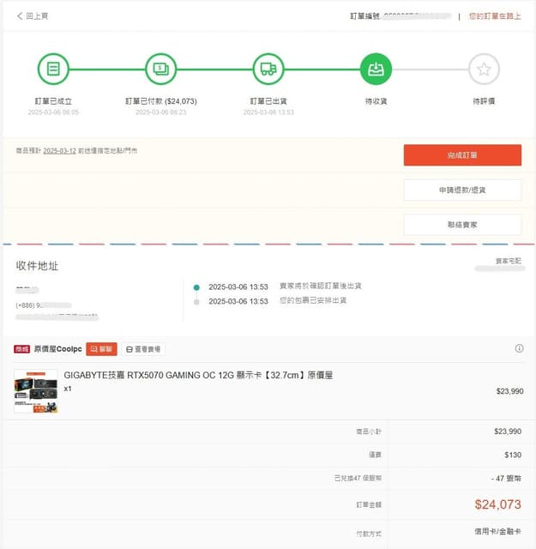Click the 訂單已出貨 delivery truck icon

pyautogui.click(x=268, y=69)
